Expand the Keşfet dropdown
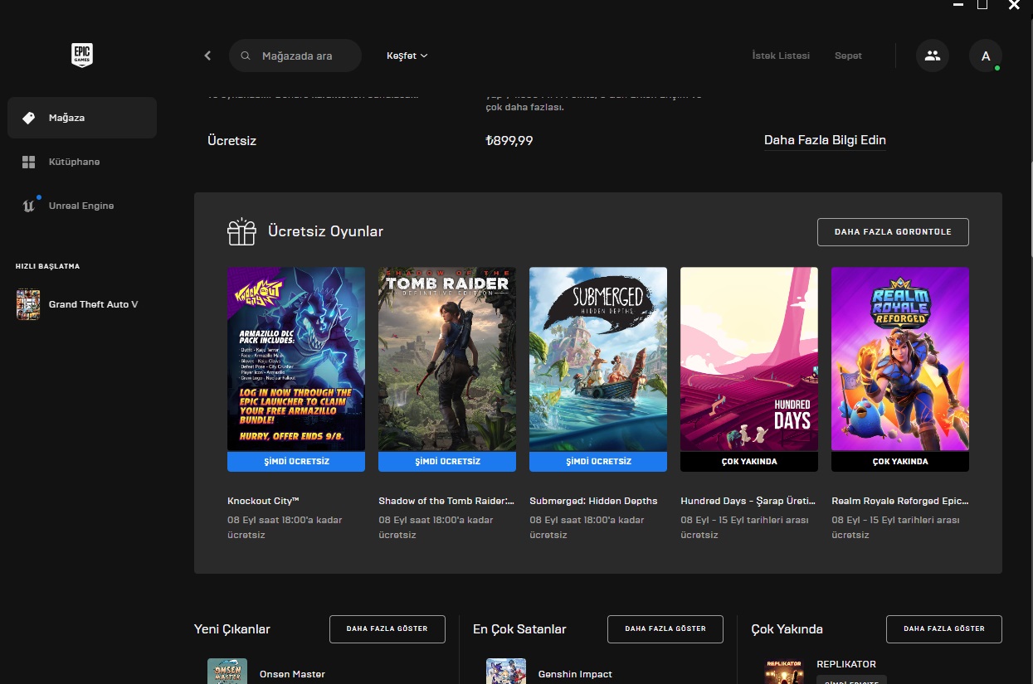Image resolution: width=1033 pixels, height=684 pixels. tap(407, 56)
